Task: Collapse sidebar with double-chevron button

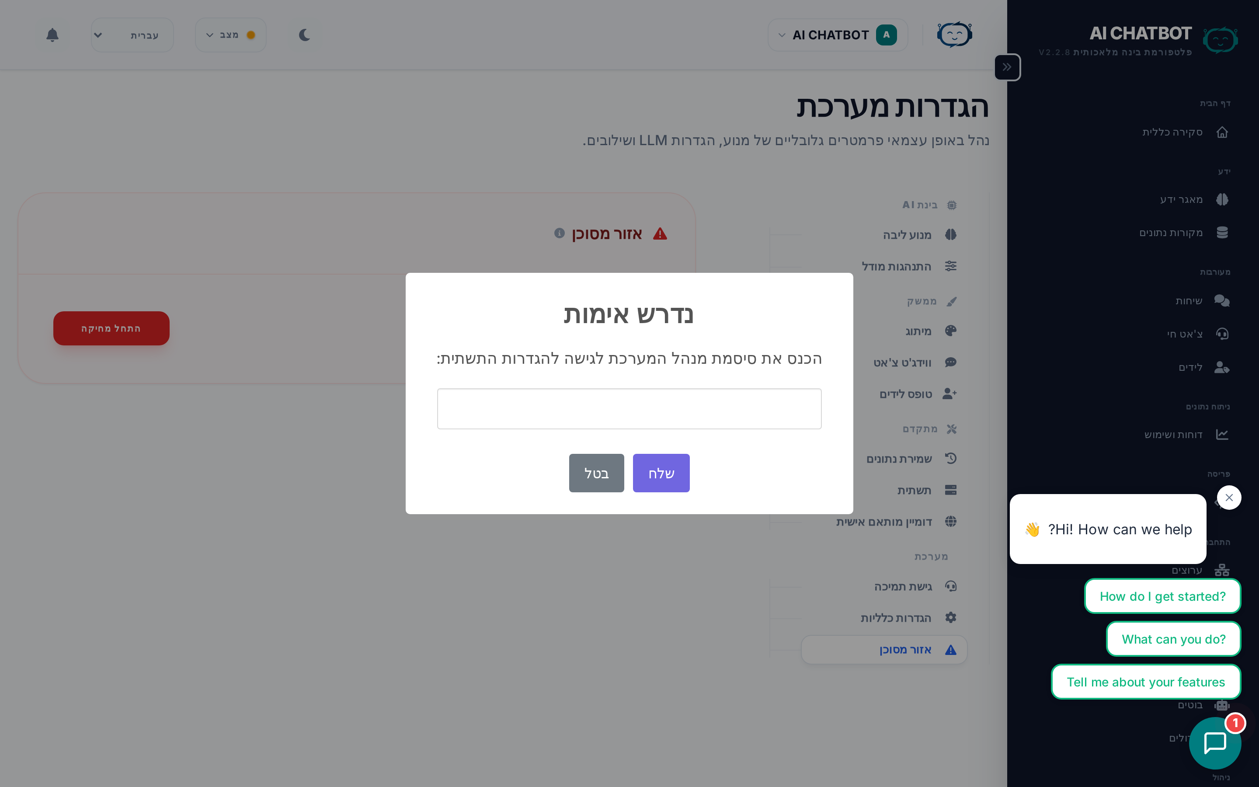Action: [1007, 67]
